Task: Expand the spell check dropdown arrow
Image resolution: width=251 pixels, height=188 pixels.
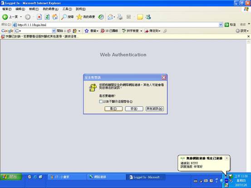Action: pos(141,31)
